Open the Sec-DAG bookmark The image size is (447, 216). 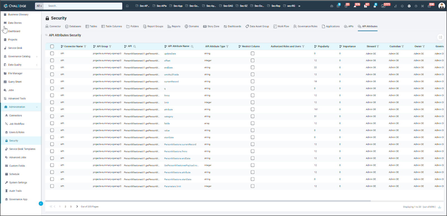point(226,6)
